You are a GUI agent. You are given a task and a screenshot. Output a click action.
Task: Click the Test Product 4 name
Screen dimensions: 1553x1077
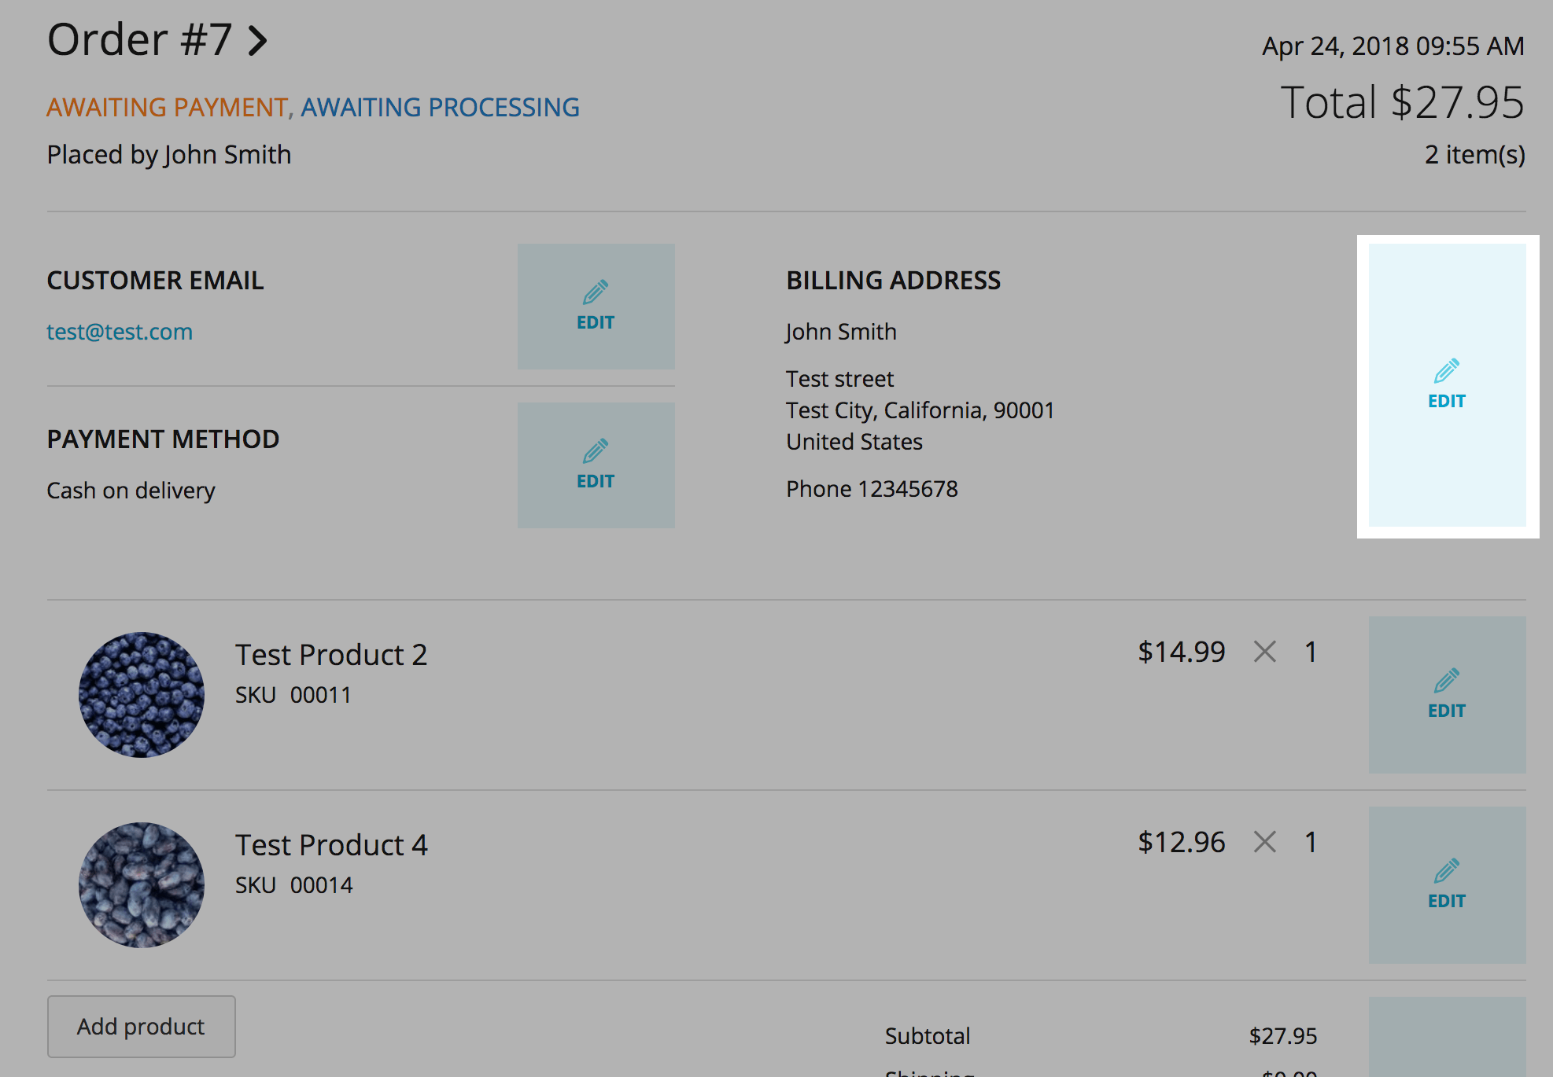[330, 845]
